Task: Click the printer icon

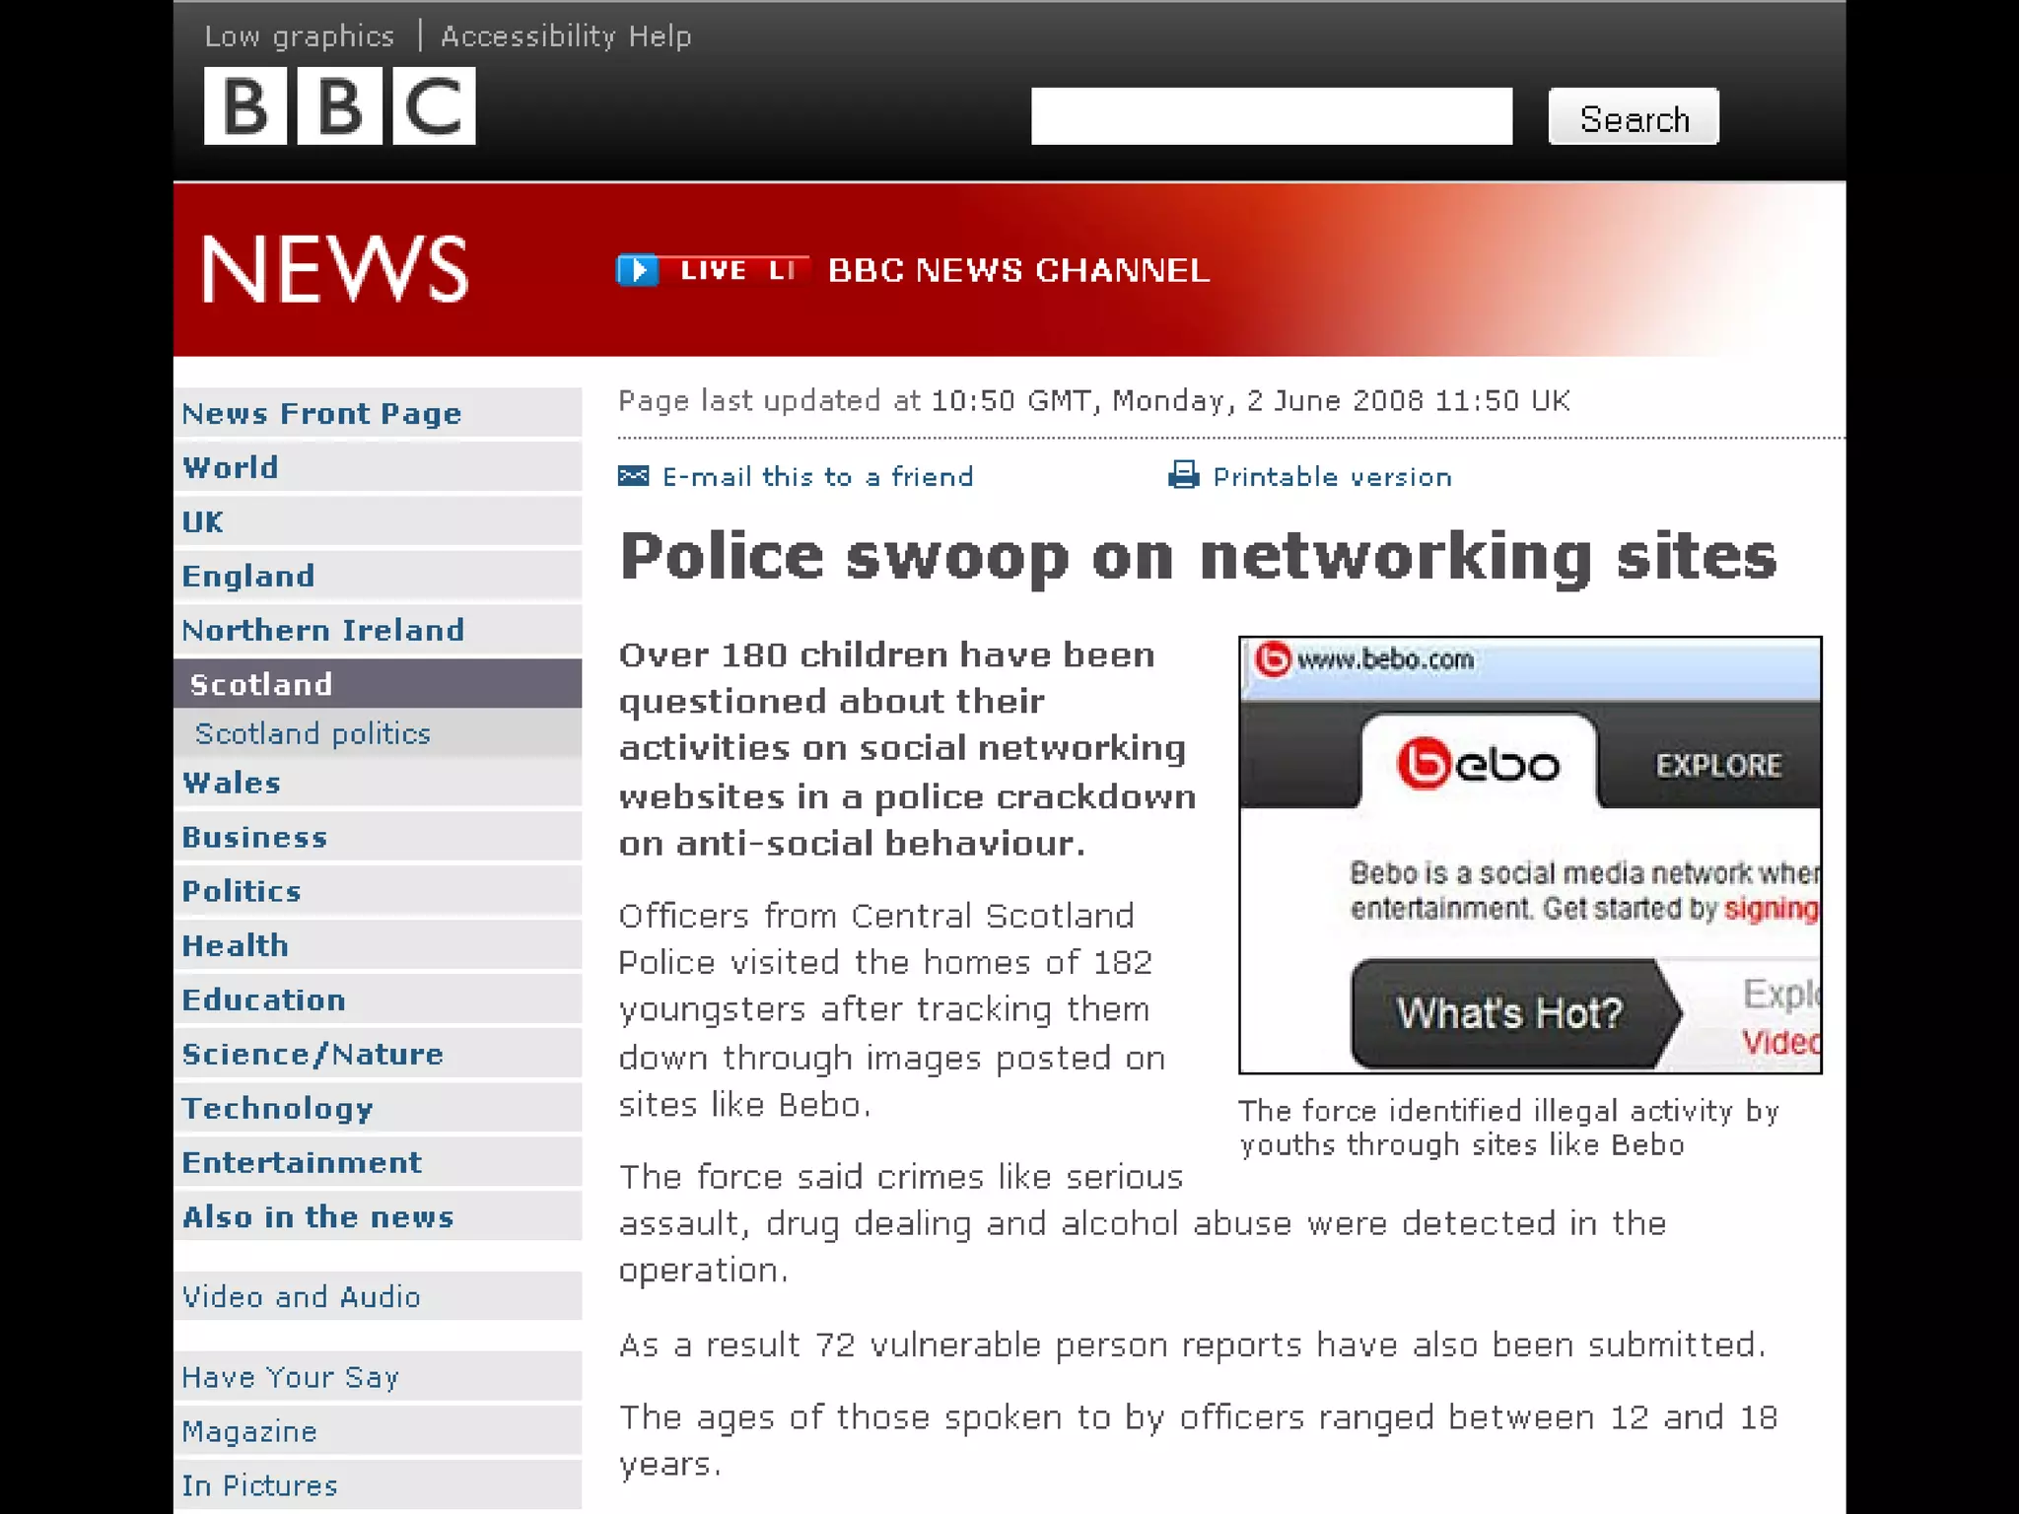Action: click(x=1183, y=476)
